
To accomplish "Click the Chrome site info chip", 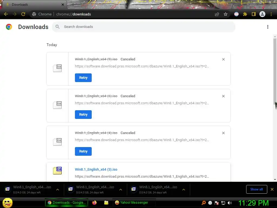I will (x=42, y=14).
